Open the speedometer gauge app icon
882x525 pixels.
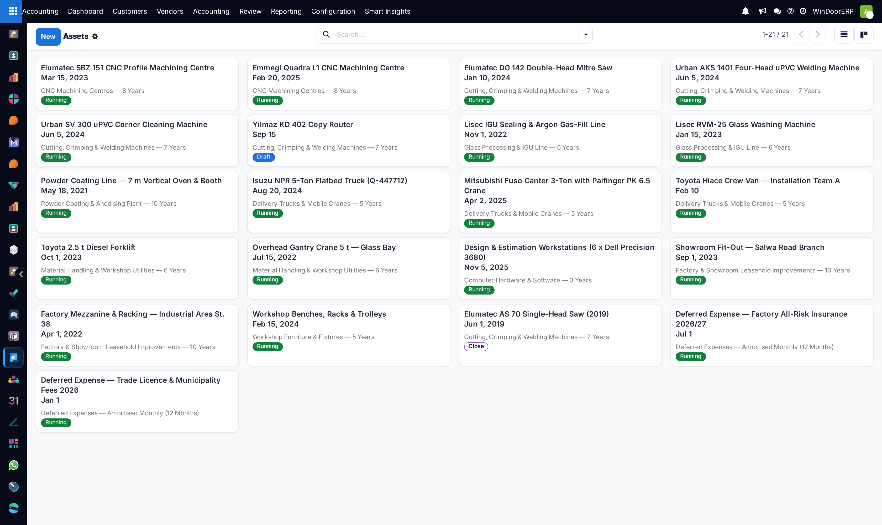click(13, 487)
